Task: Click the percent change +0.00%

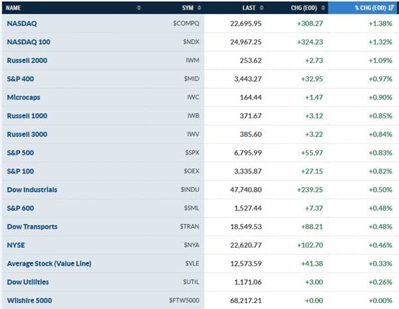Action: (380, 300)
